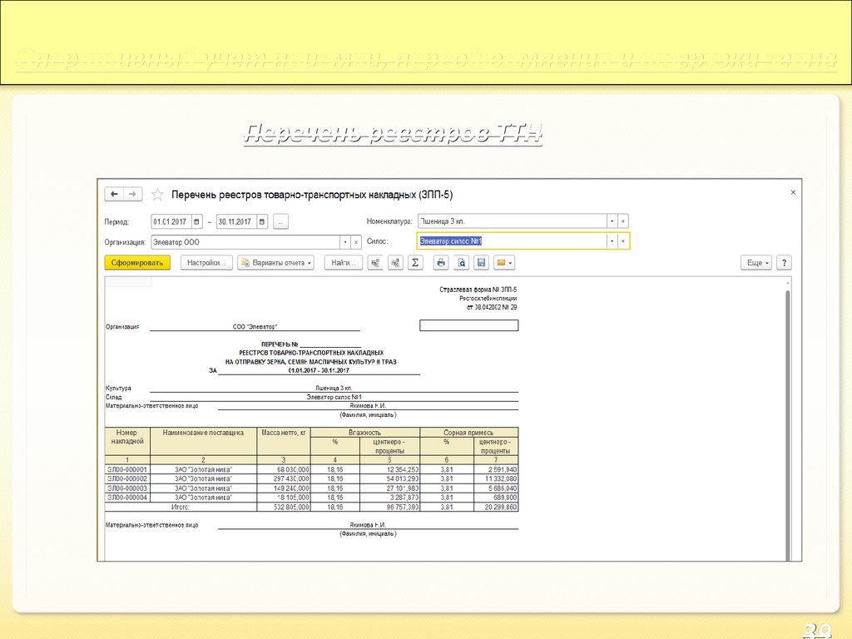Click the Наименование поставщика column header

tap(203, 441)
